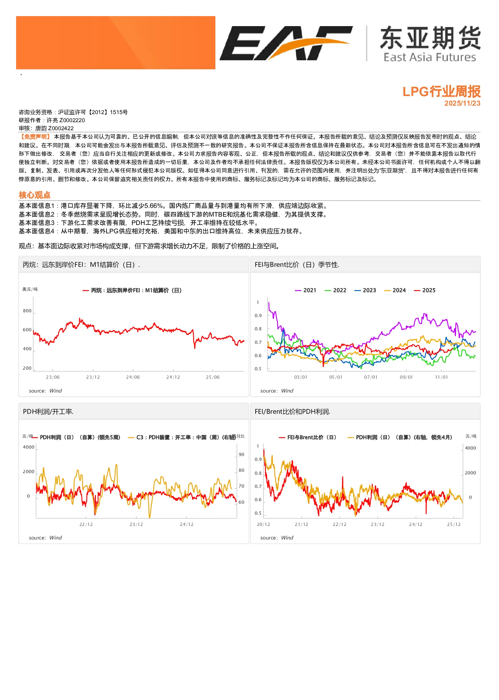This screenshot has width=499, height=700.
Task: Click the red legend entry 丙烷:远东到岸价FEI:M1结算价(日)
Action: point(132,290)
